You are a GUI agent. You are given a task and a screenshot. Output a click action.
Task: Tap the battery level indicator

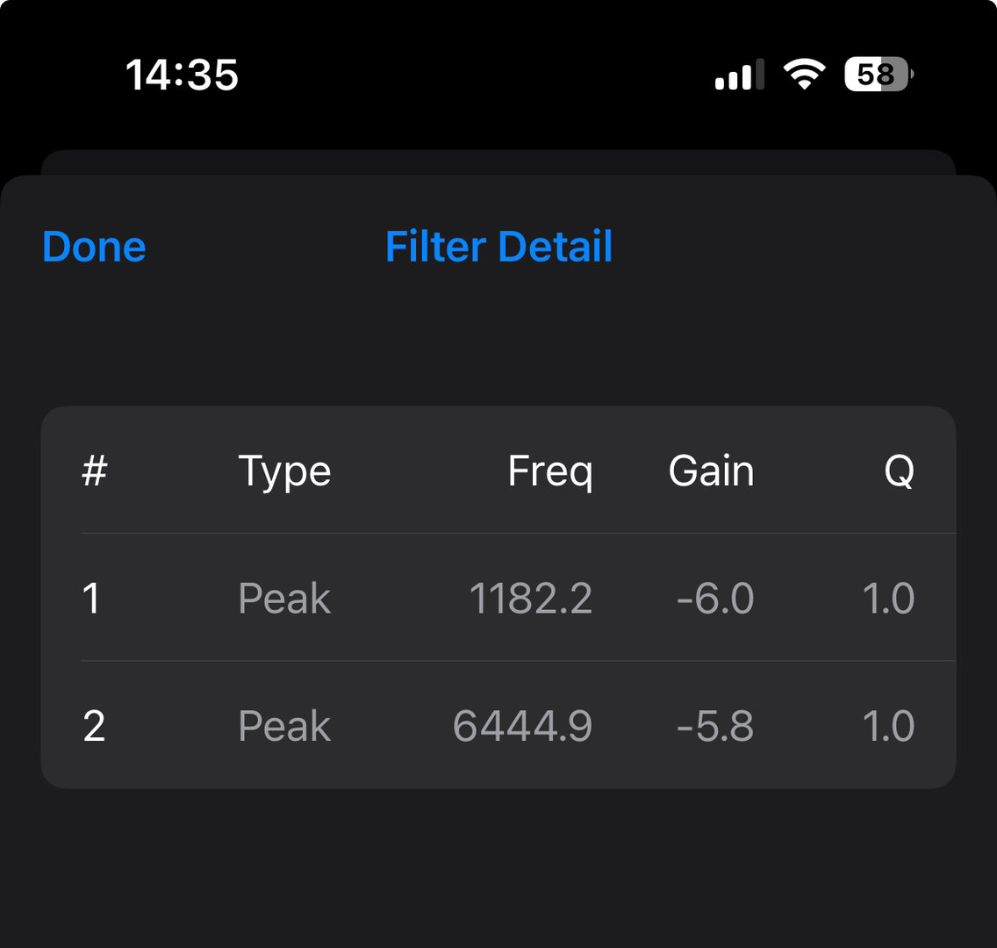(x=878, y=75)
